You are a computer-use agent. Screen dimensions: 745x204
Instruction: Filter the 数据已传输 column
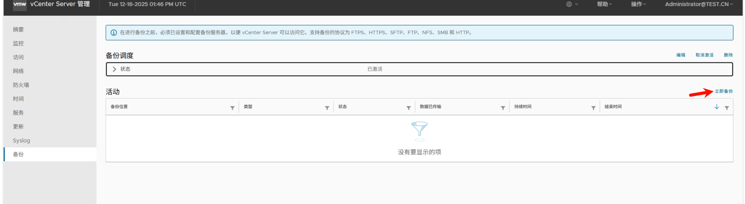[x=503, y=108]
